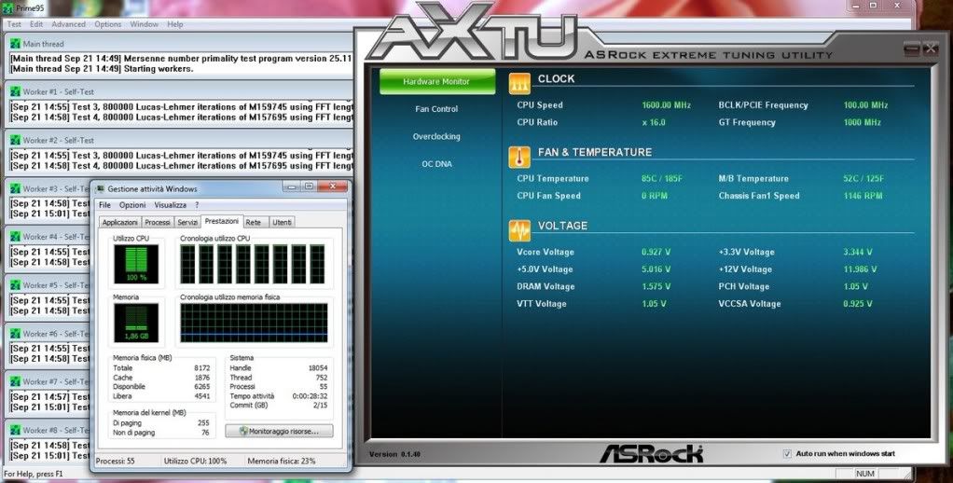Click the FAN & TEMPERATURE thermometer icon

tap(519, 157)
